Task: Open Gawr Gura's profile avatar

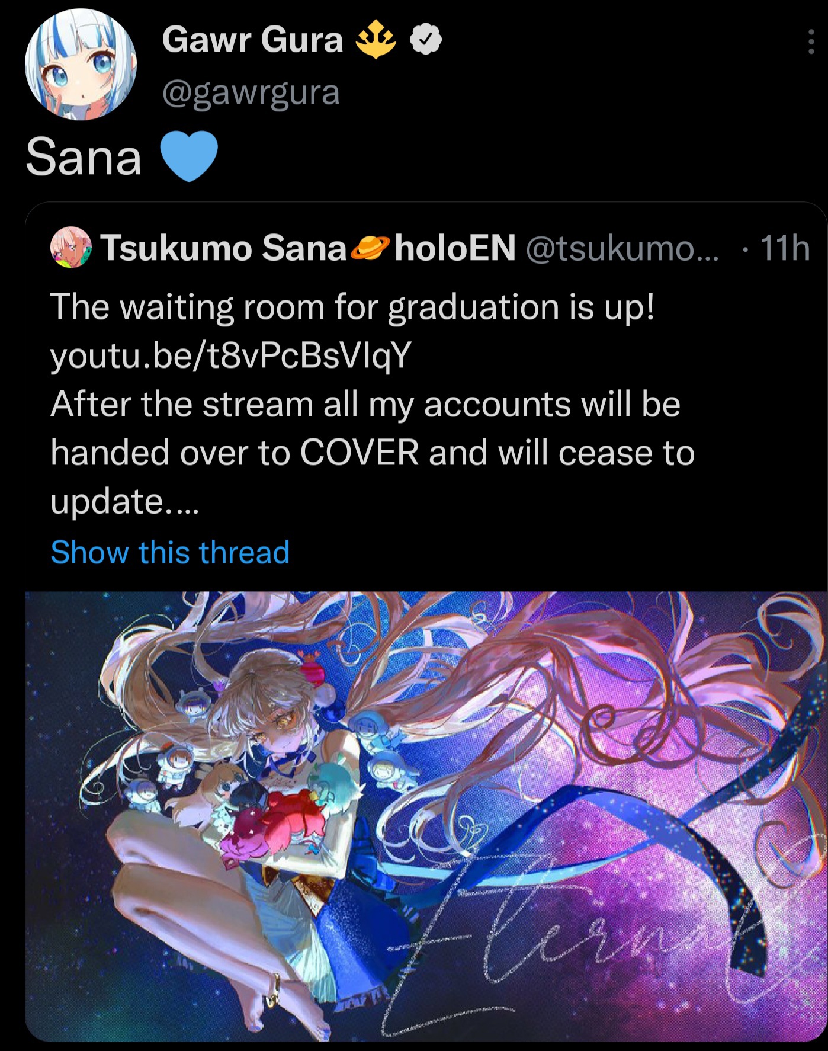Action: click(81, 64)
